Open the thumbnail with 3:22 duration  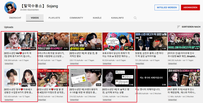(184, 78)
